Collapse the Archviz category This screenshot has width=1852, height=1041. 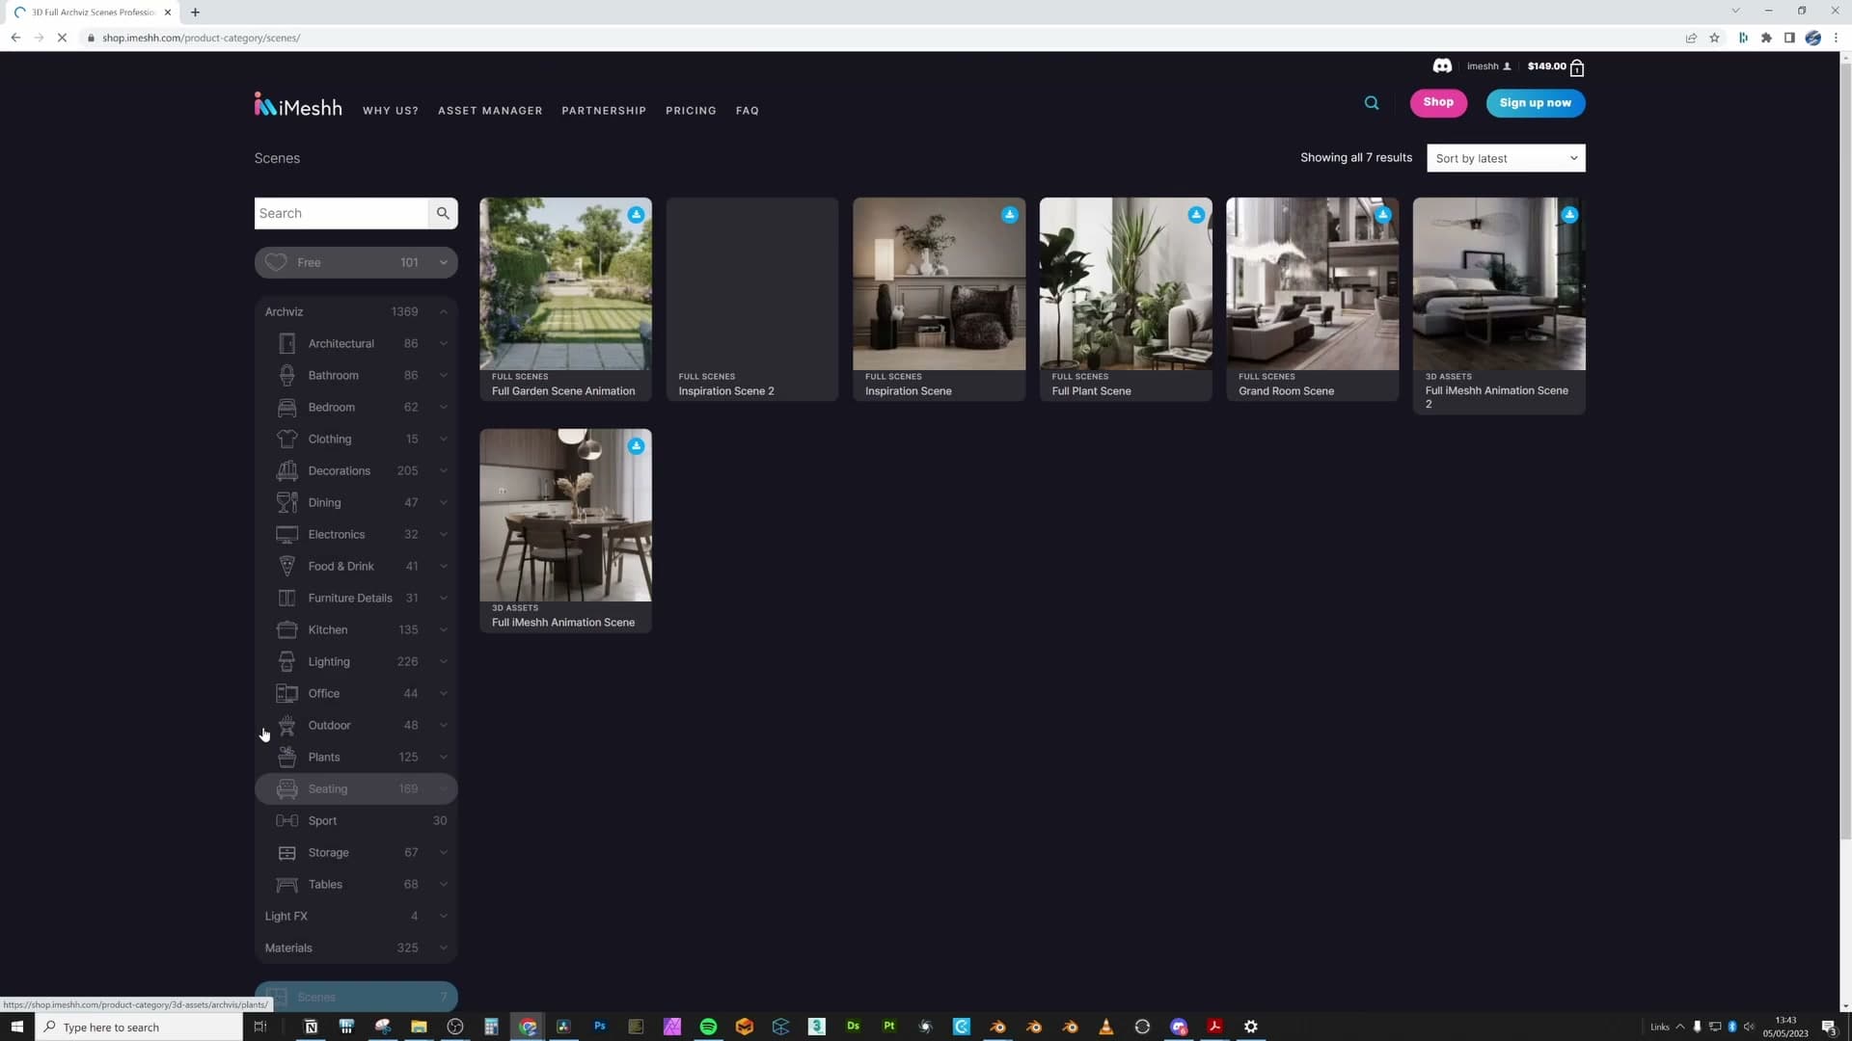[444, 311]
